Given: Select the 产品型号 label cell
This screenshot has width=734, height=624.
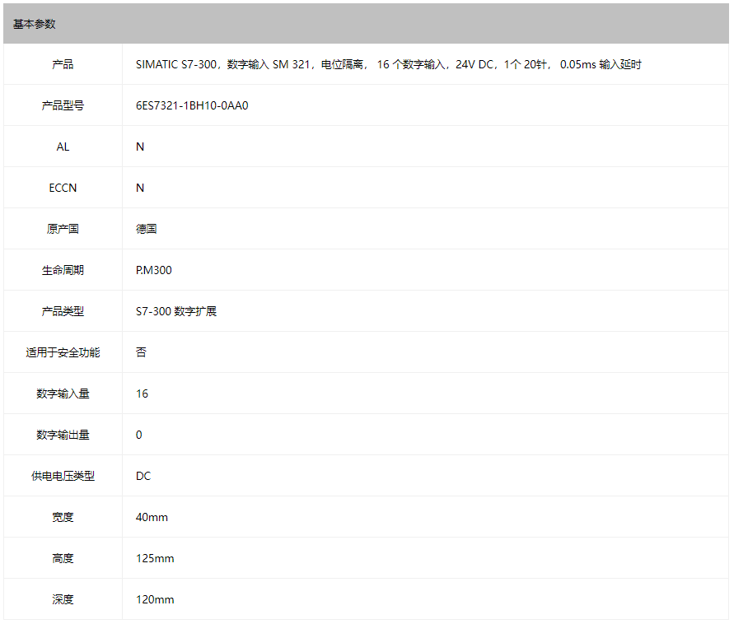Looking at the screenshot, I should (63, 105).
